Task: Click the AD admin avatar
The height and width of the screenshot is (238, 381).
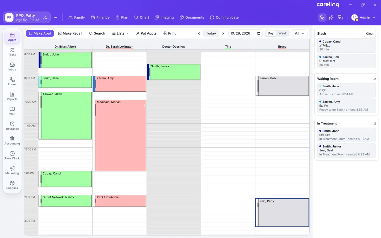Action: click(355, 17)
